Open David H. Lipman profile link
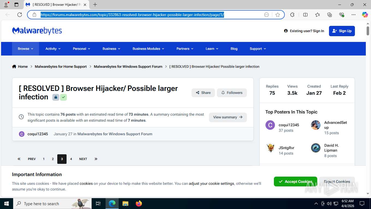The image size is (371, 209). (331, 148)
